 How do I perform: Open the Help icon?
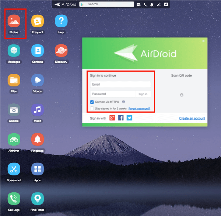pos(61,21)
